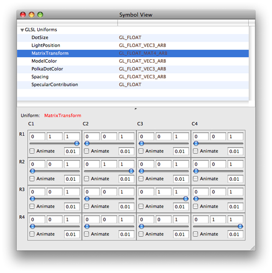Screen dimensions: 272x273
Task: Click the R4 C2 animate step field
Action: (x=126, y=234)
